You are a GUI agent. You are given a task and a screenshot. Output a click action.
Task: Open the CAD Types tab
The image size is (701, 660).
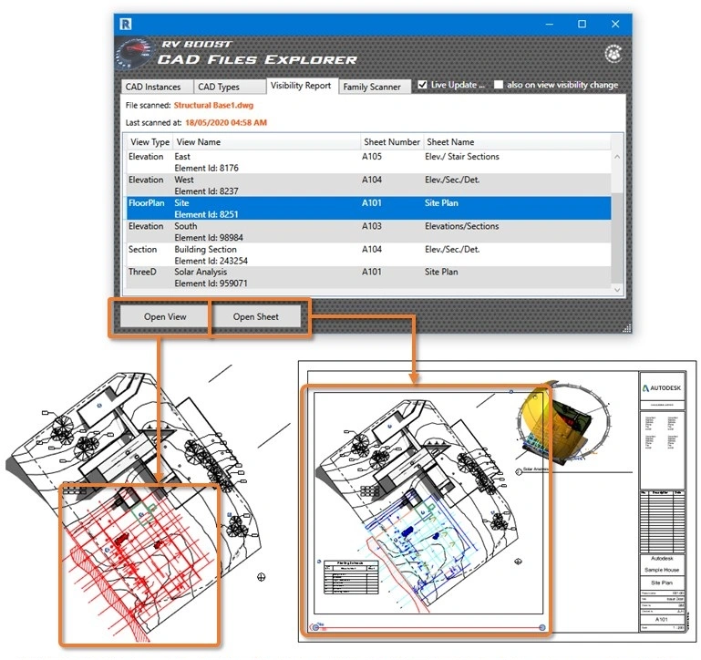pyautogui.click(x=227, y=88)
